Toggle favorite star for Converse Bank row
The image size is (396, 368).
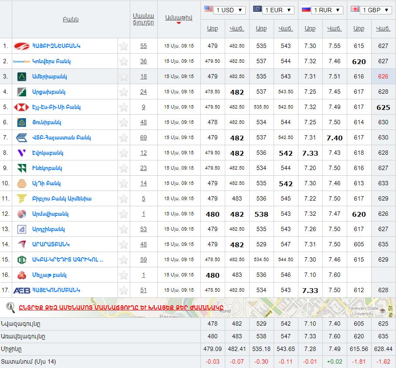tap(124, 61)
